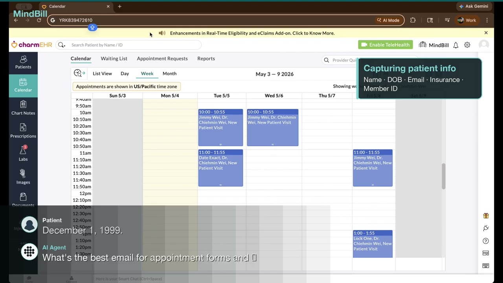This screenshot has width=503, height=283.
Task: Close the Calendar browser tab
Action: click(108, 7)
